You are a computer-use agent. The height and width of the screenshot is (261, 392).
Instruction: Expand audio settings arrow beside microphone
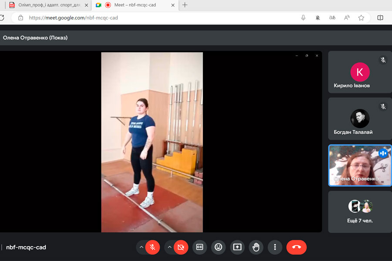(141, 247)
